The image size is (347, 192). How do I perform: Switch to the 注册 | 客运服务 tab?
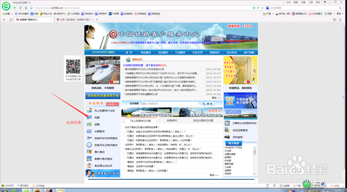tap(74, 19)
